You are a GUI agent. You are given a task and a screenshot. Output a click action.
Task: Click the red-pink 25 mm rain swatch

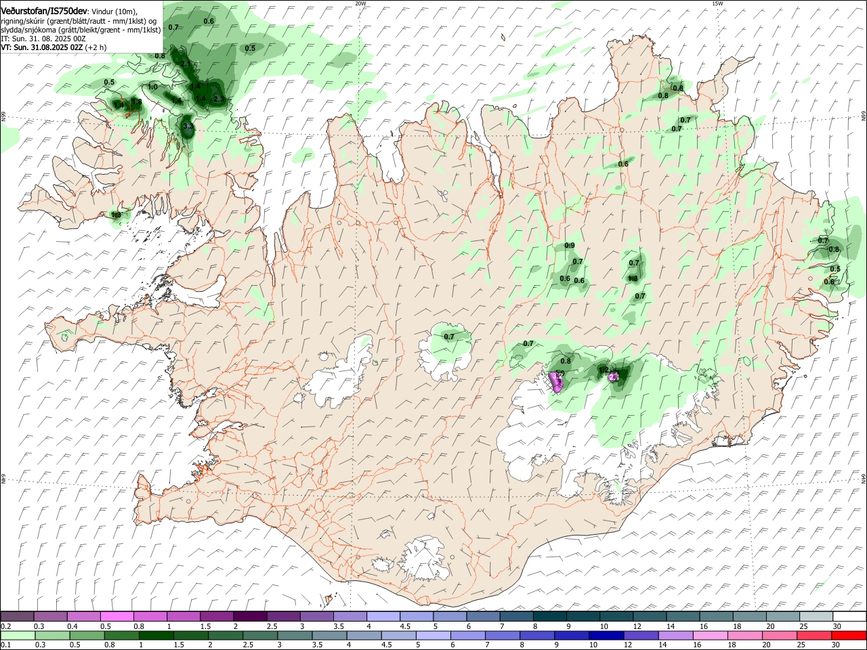click(814, 635)
